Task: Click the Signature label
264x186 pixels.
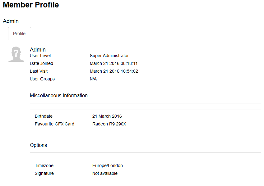Action: tap(44, 173)
